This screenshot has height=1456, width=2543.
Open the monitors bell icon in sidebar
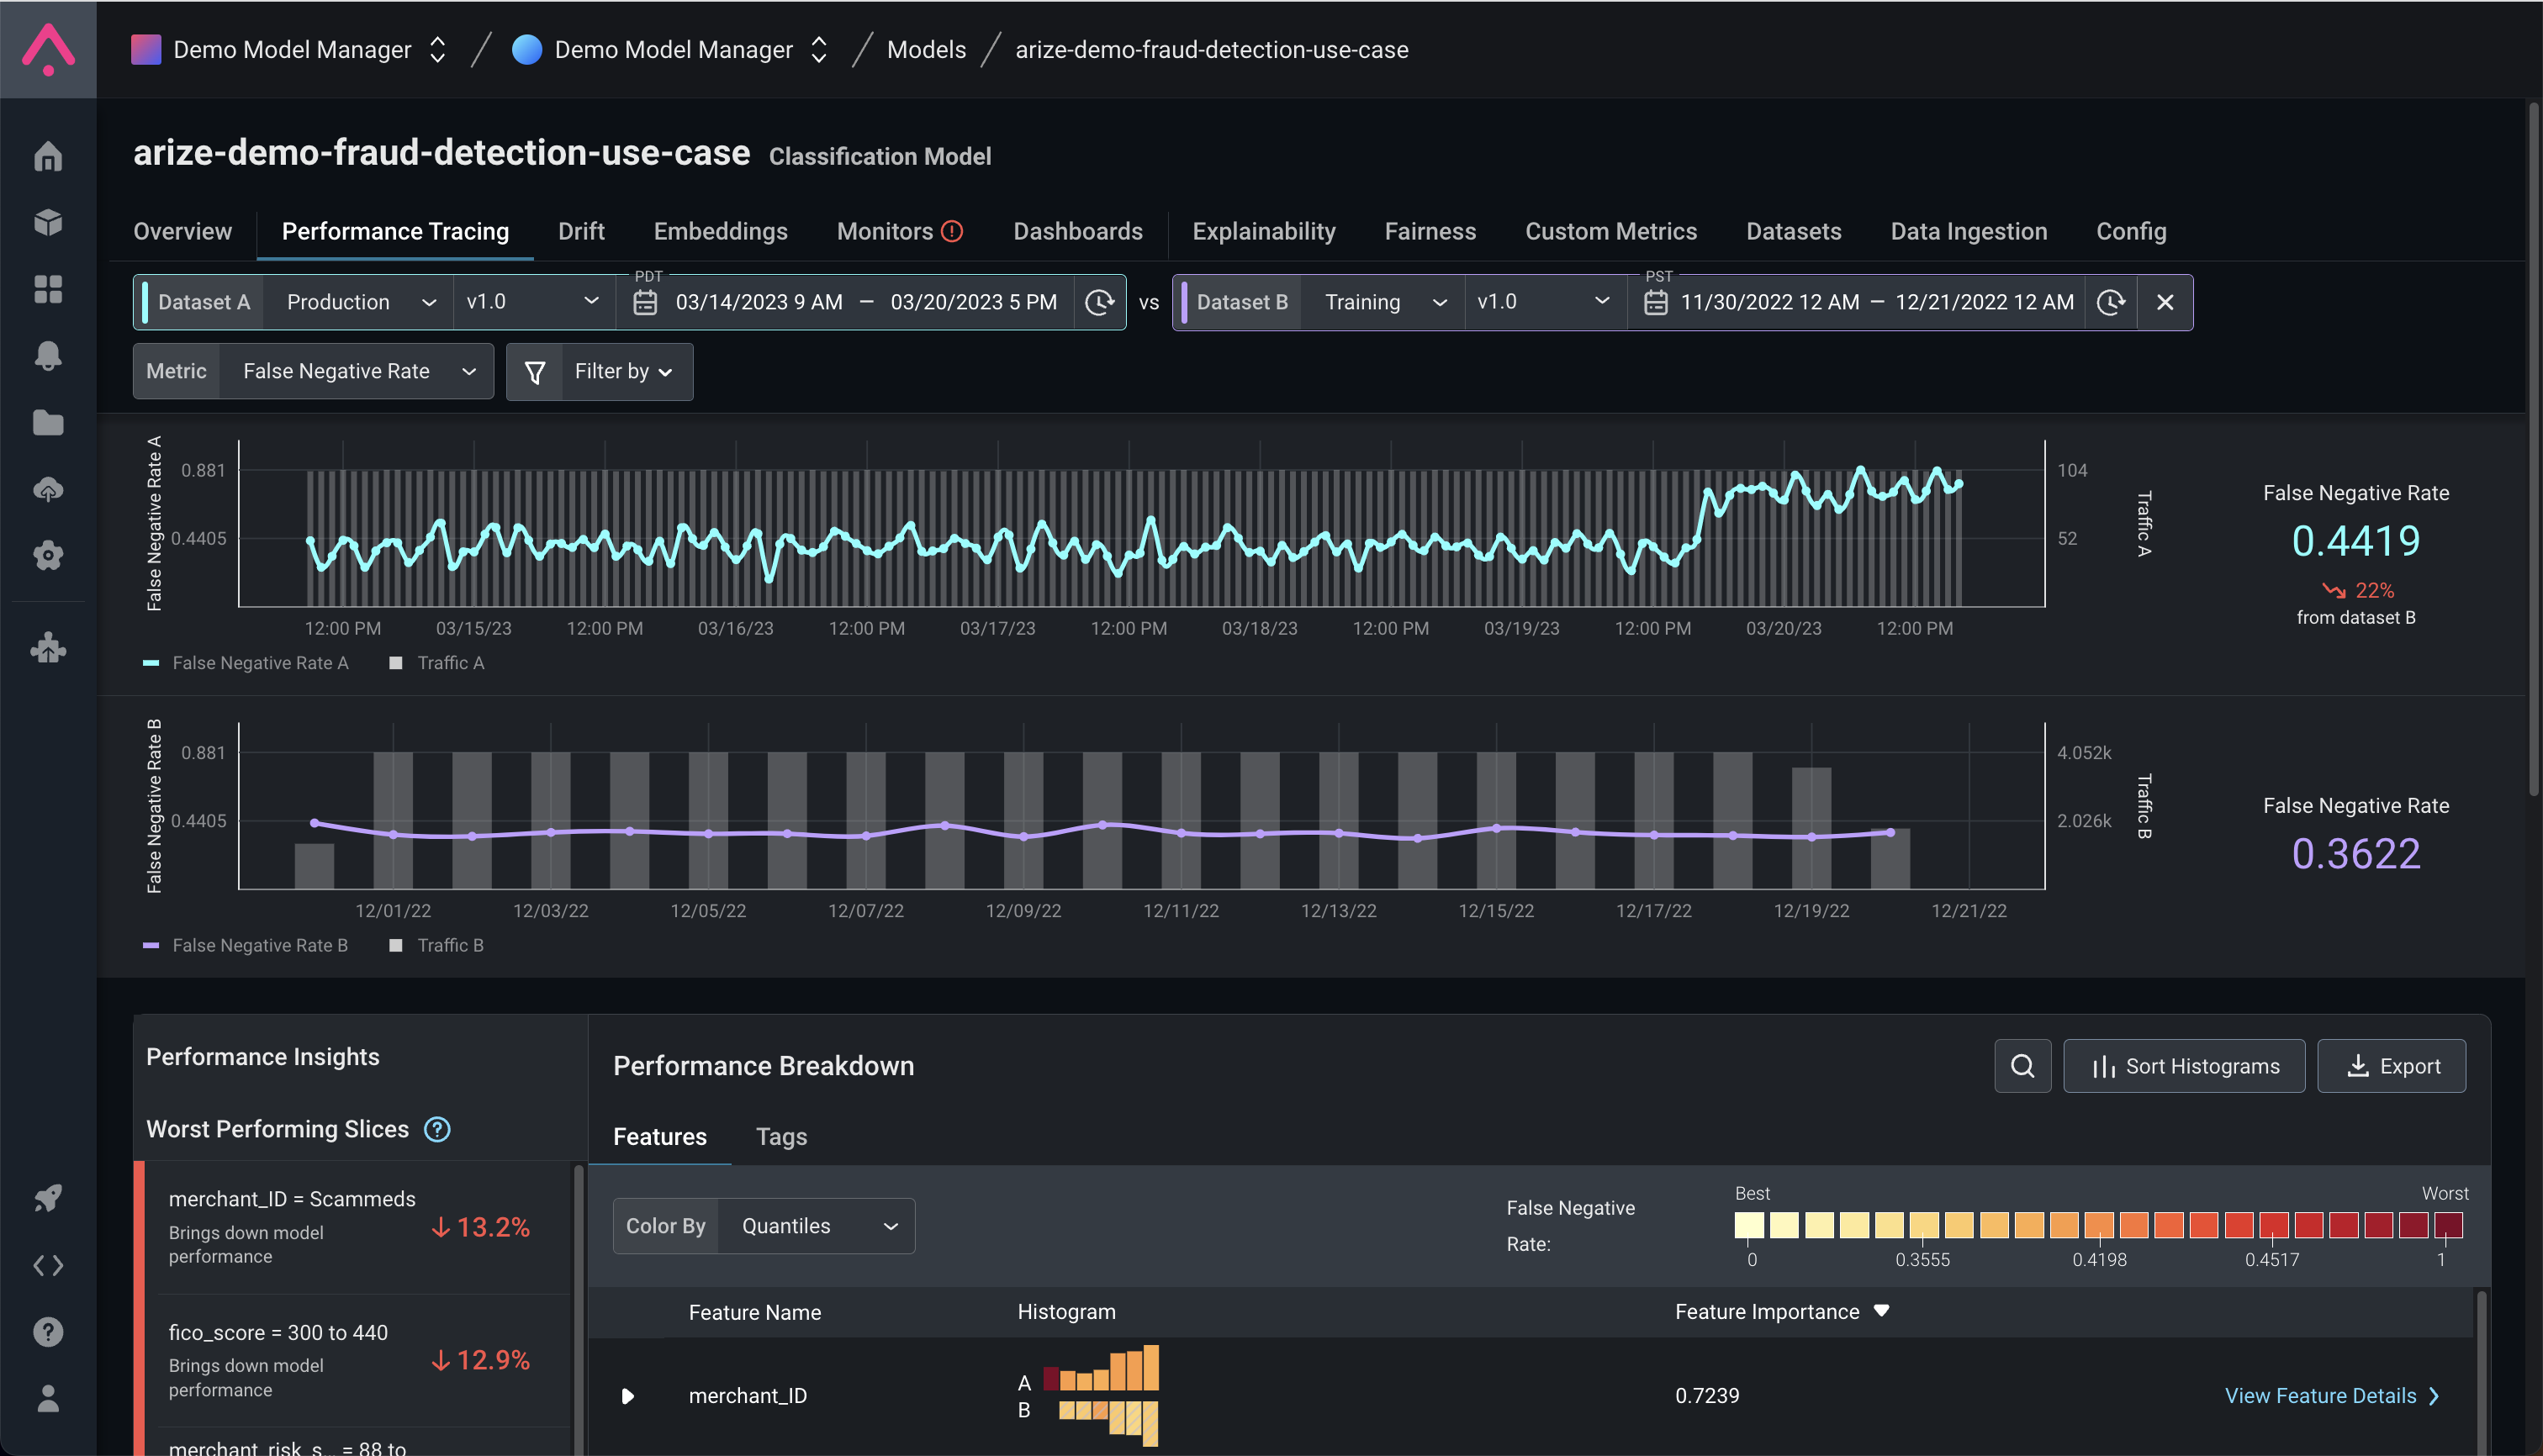[x=48, y=356]
